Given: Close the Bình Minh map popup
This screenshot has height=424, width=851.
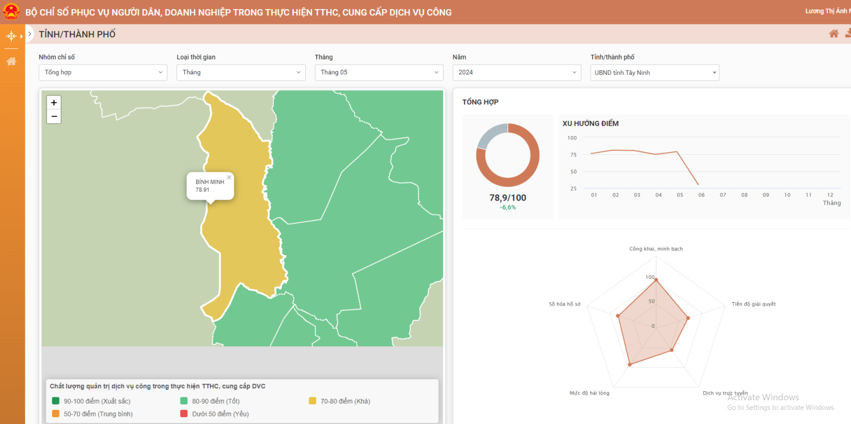Looking at the screenshot, I should pyautogui.click(x=229, y=177).
